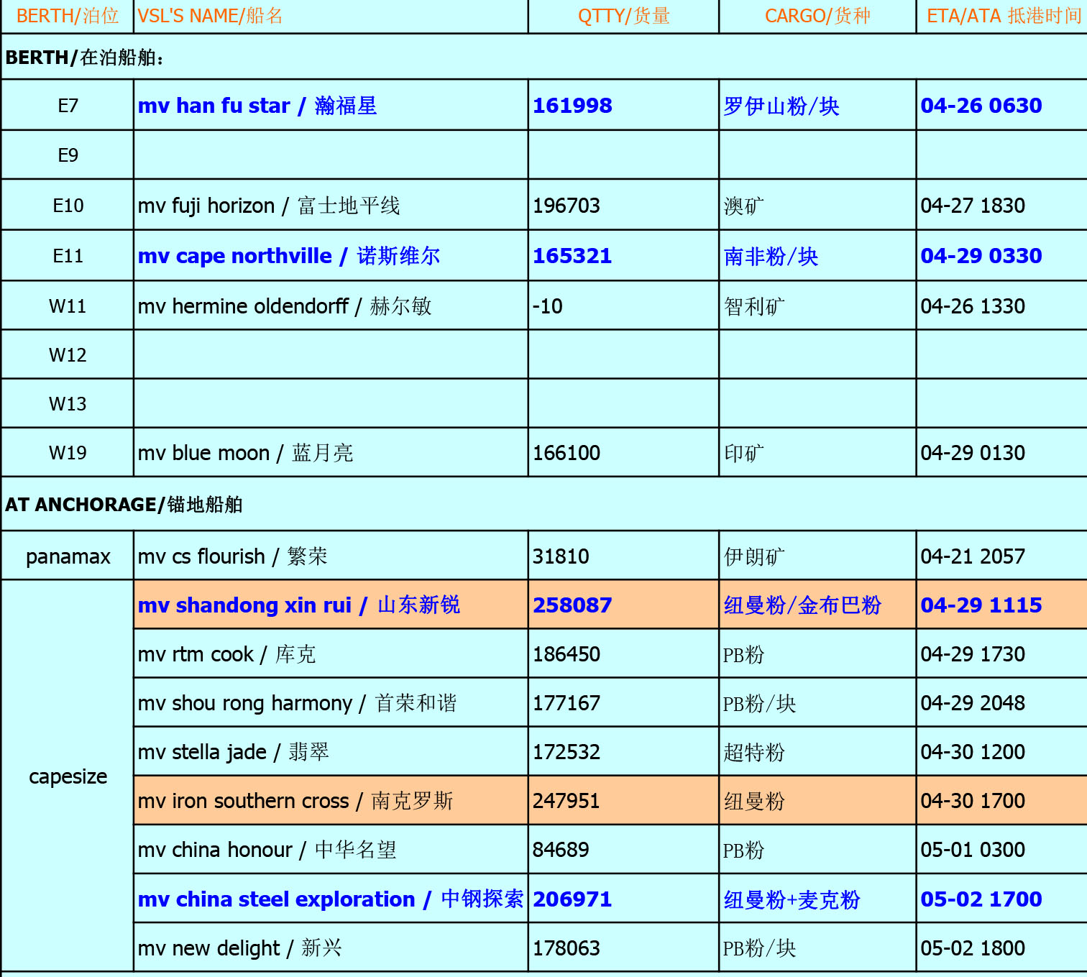The height and width of the screenshot is (977, 1087).
Task: Click the capesize category cell
Action: pyautogui.click(x=68, y=776)
